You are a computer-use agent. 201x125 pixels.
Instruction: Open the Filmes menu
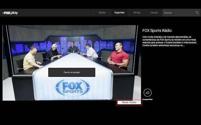click(x=137, y=12)
